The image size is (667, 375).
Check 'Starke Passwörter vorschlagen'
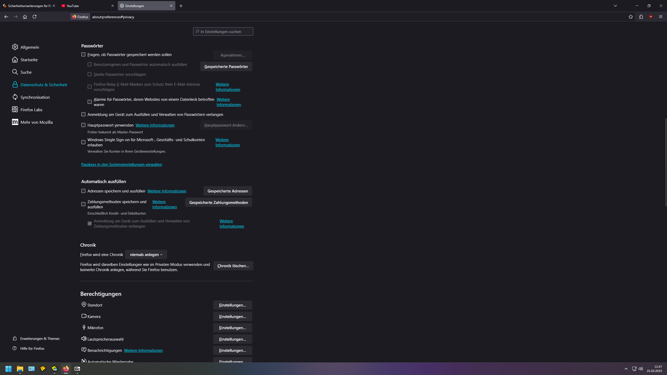click(x=90, y=74)
